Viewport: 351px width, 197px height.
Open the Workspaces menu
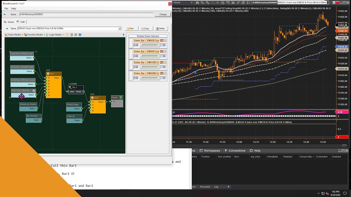(x=210, y=151)
